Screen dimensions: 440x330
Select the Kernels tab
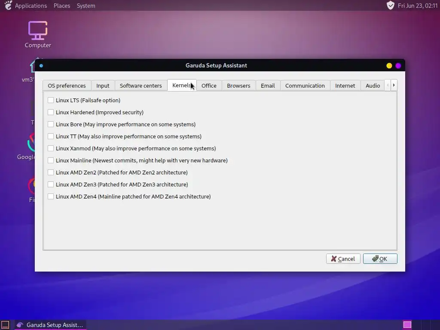click(182, 86)
